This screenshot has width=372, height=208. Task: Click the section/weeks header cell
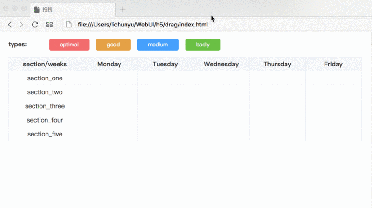pyautogui.click(x=45, y=64)
